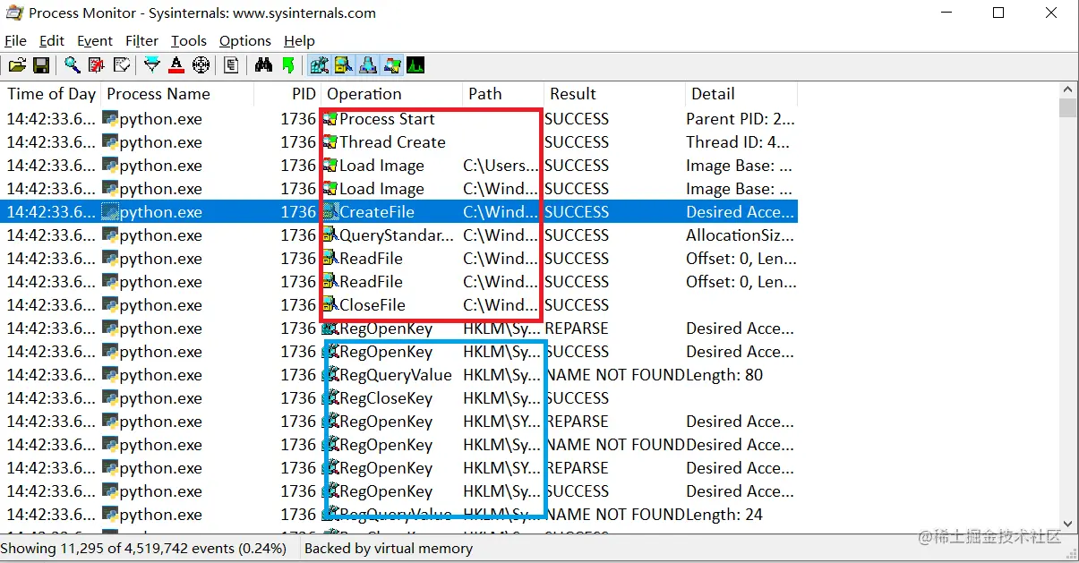Toggle Show Registry Activity
1079x563 pixels.
pos(319,65)
